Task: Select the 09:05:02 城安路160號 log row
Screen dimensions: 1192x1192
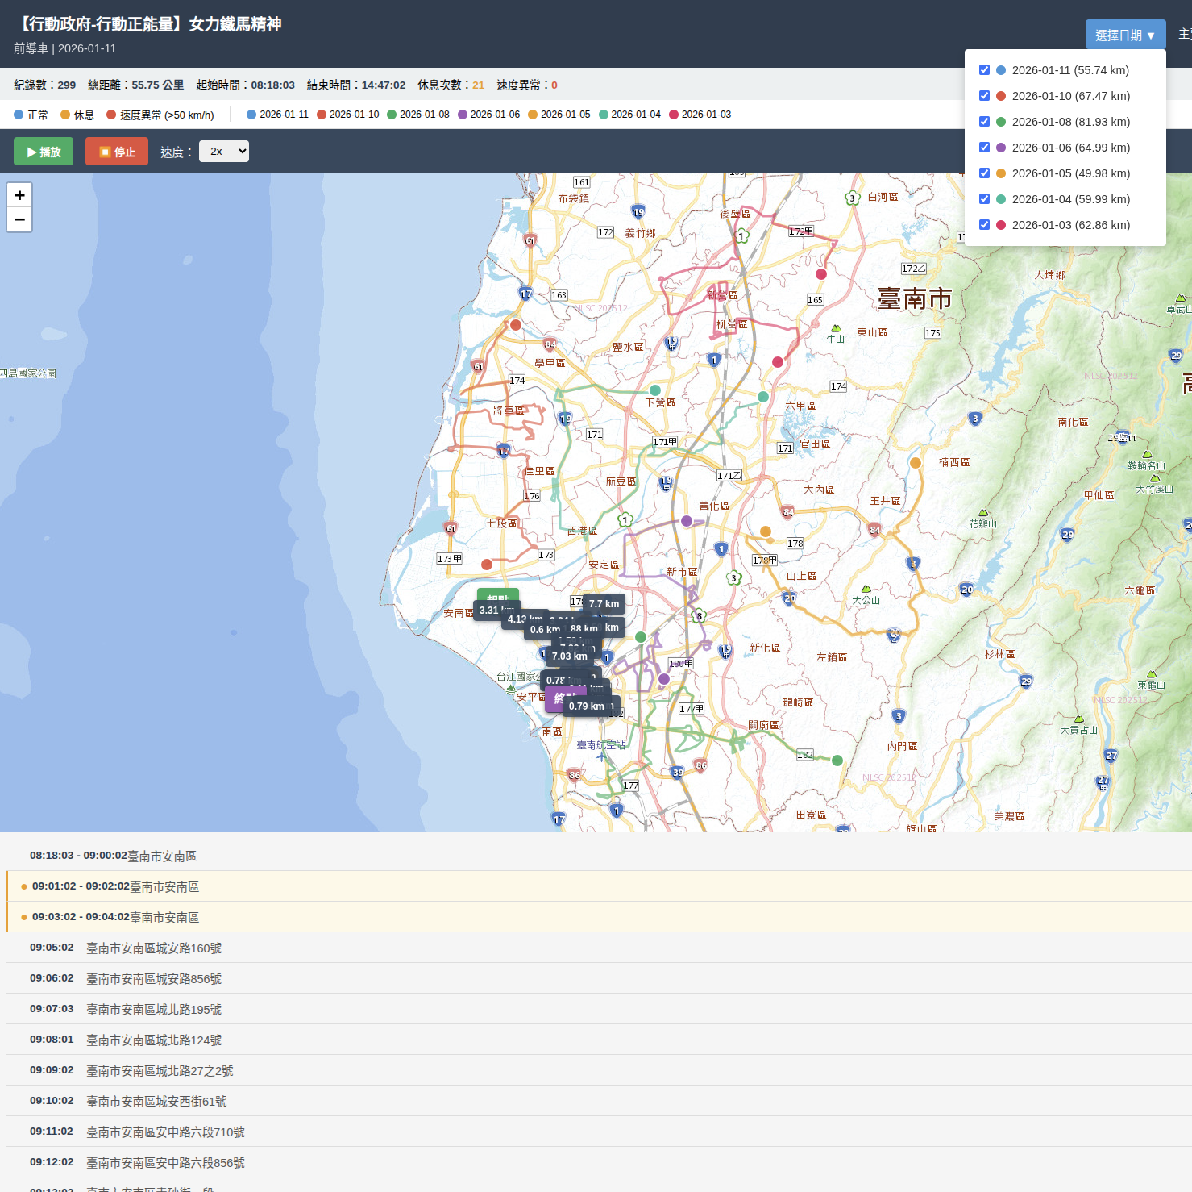Action: tap(153, 948)
